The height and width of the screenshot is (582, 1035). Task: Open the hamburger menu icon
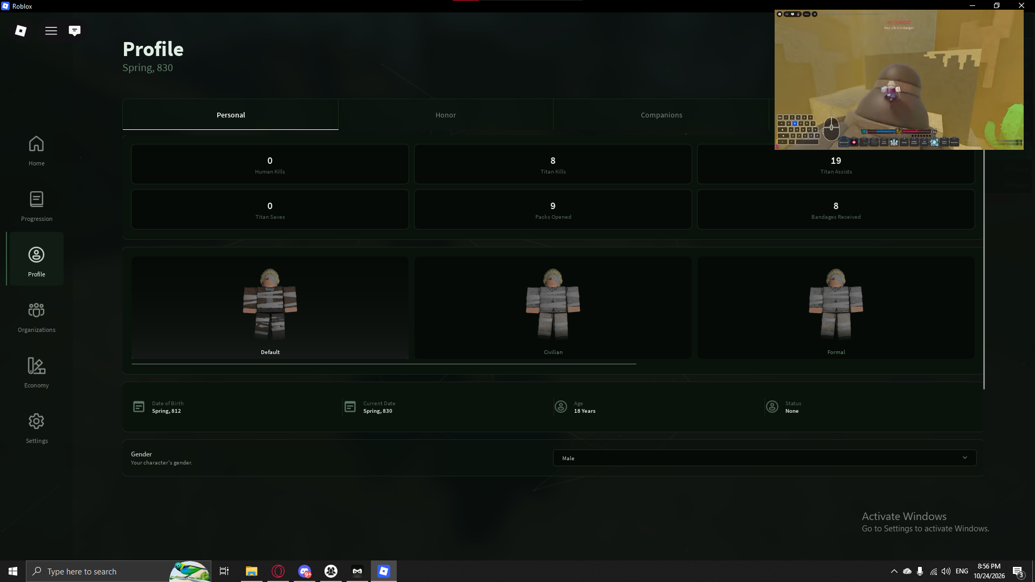[x=51, y=31]
